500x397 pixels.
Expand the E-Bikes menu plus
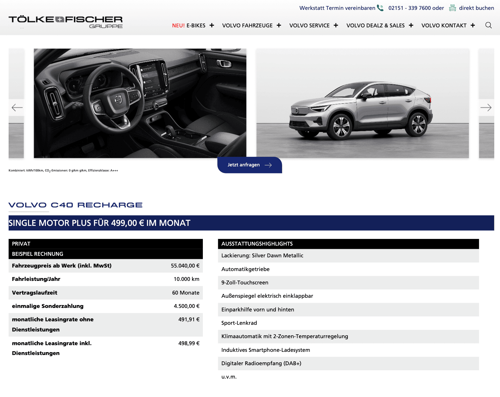pyautogui.click(x=212, y=25)
